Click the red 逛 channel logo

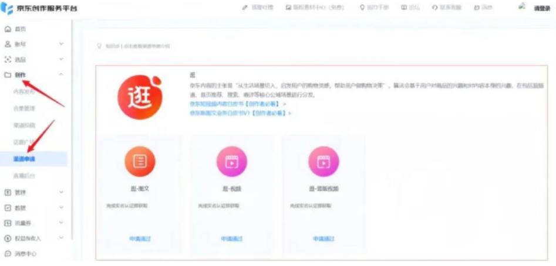click(x=140, y=98)
